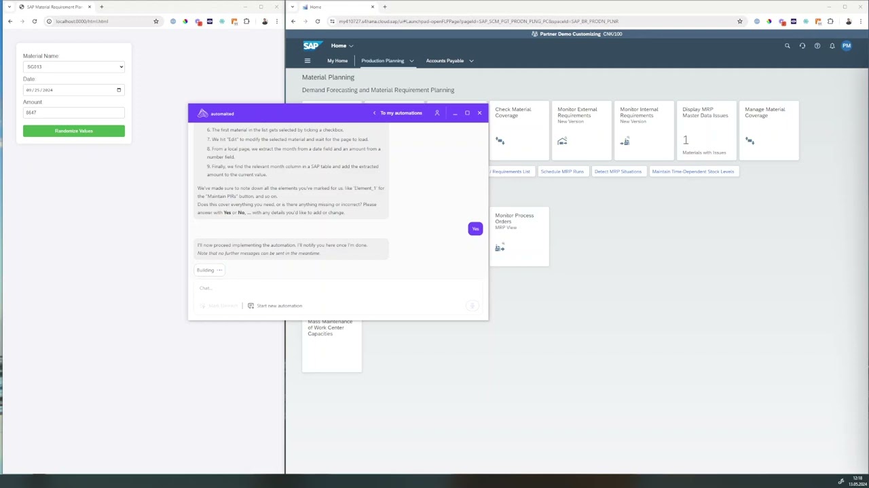Select the Production Planning tab

tap(382, 61)
